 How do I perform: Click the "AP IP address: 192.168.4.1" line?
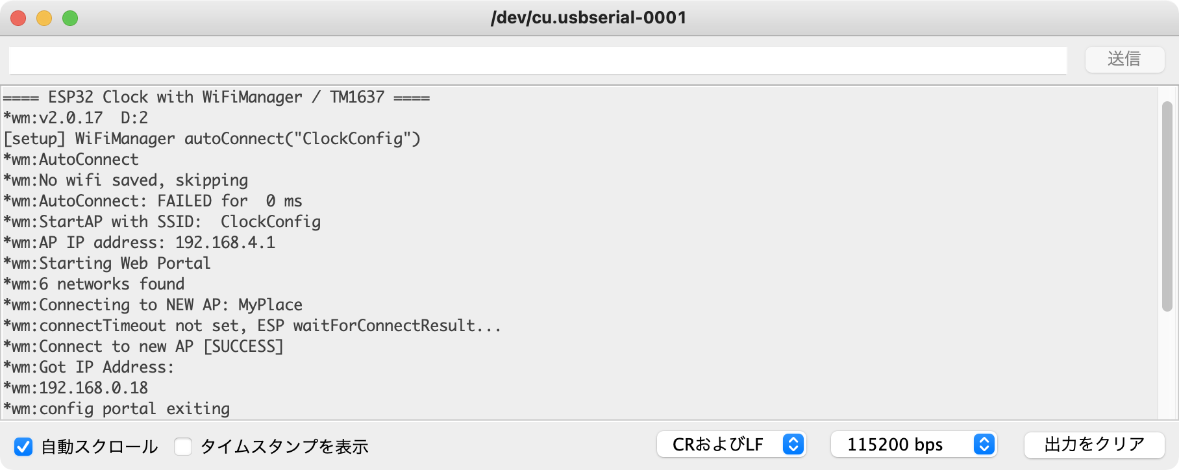[140, 243]
